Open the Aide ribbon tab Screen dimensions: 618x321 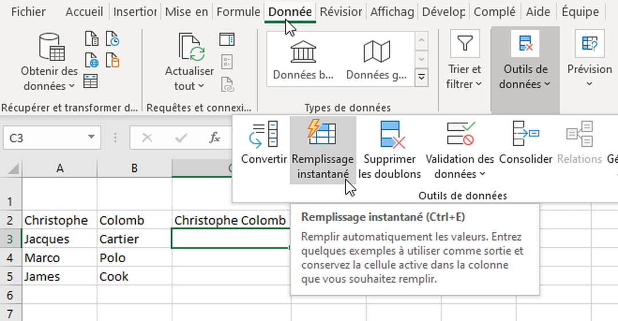point(538,12)
